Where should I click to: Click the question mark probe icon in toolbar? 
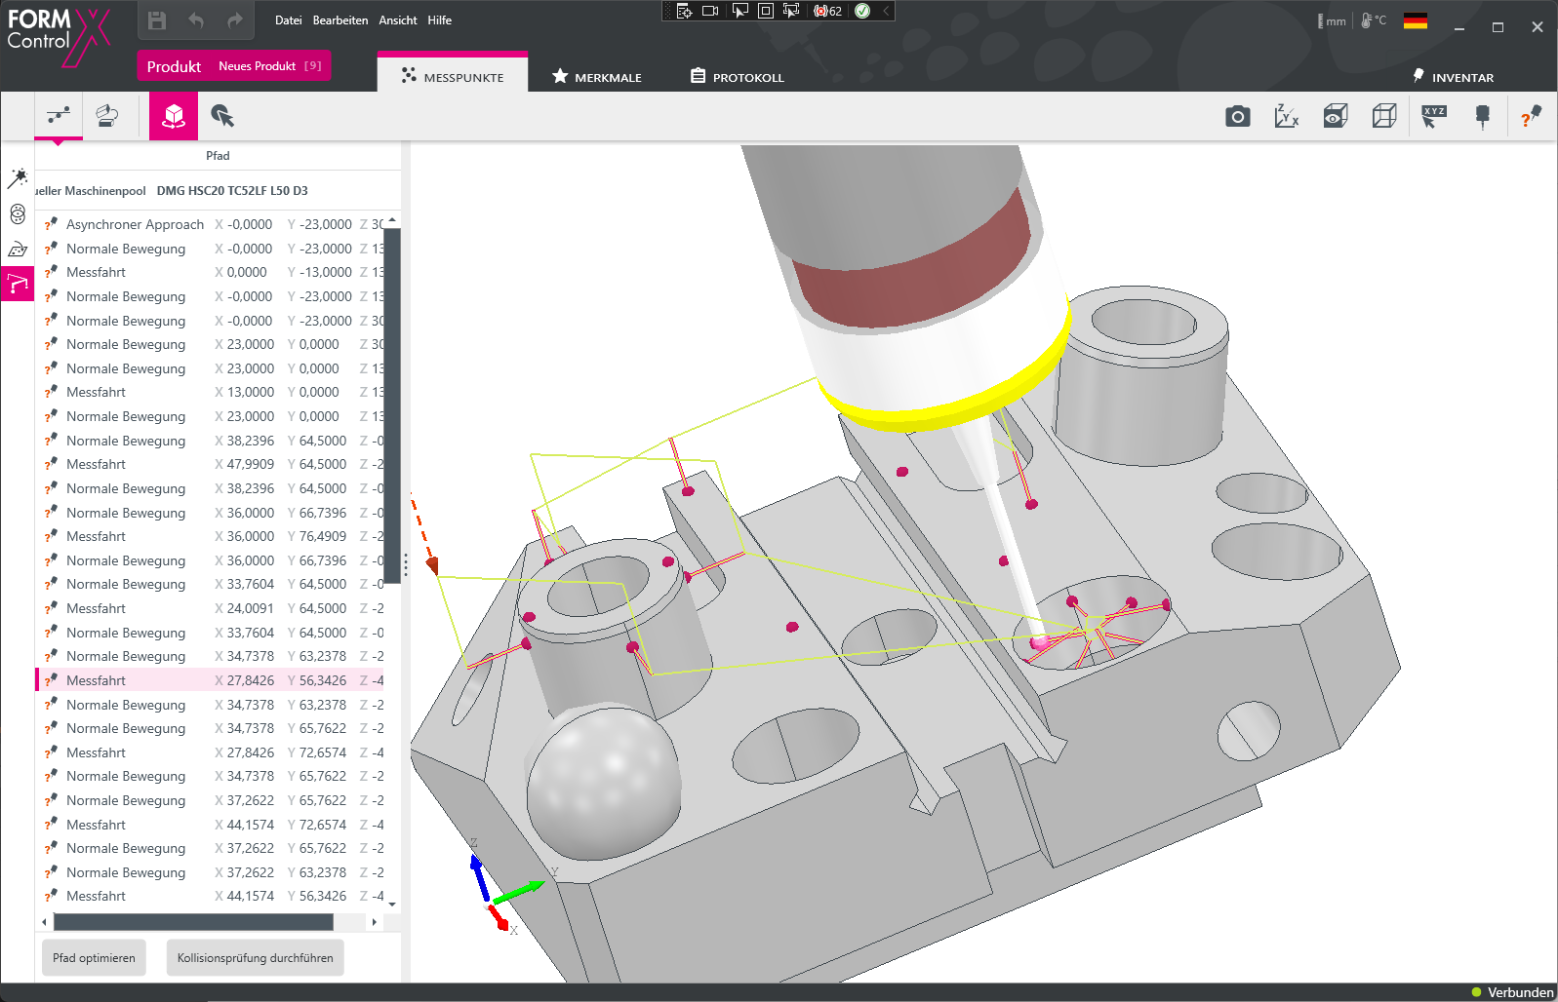1531,117
